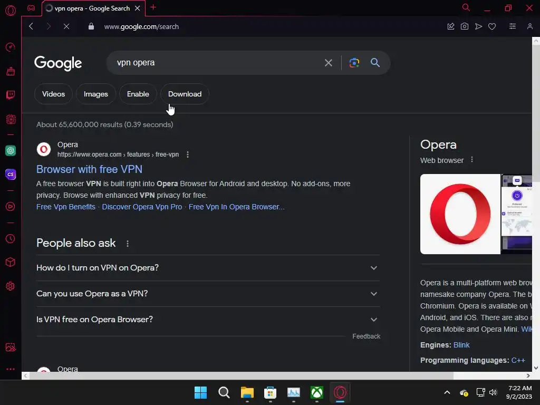The height and width of the screenshot is (405, 540).
Task: Open Twitch panel in sidebar
Action: click(11, 95)
